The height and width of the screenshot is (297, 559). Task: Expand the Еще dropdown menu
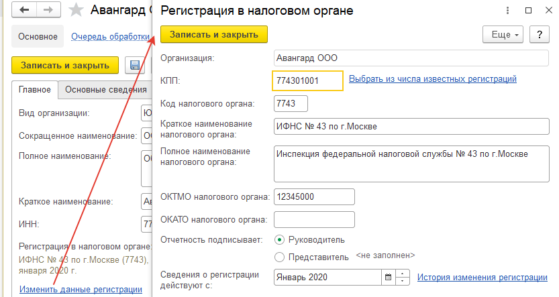pos(504,35)
